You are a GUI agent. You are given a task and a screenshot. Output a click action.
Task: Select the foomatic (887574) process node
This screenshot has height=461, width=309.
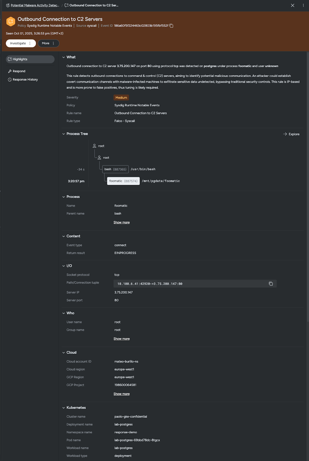[x=123, y=181]
